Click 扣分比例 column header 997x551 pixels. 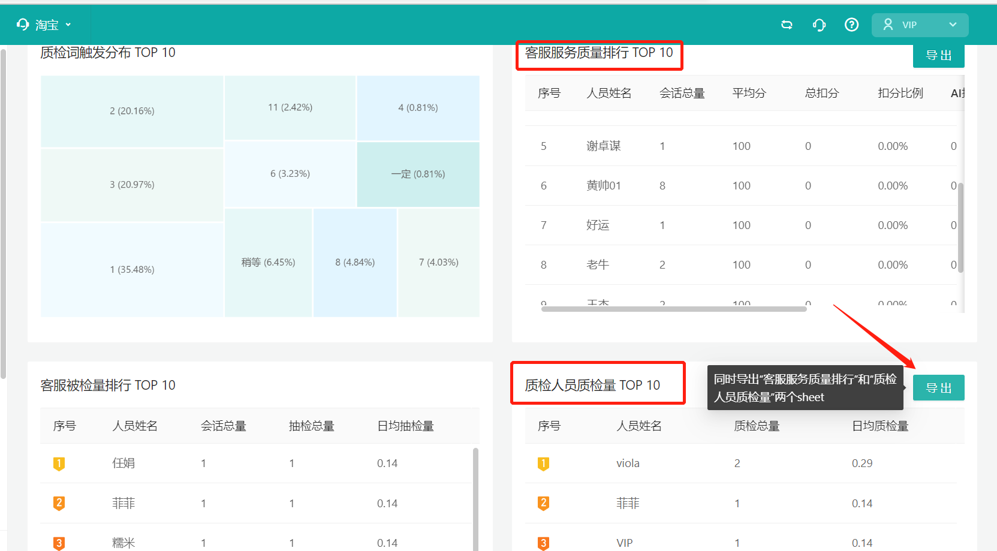900,93
